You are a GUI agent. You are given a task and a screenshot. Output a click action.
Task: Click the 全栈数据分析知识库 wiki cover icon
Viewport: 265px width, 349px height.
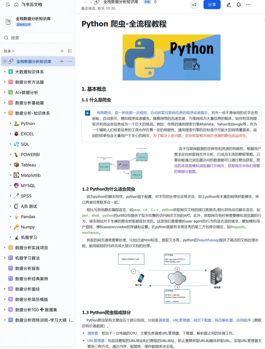tap(8, 22)
